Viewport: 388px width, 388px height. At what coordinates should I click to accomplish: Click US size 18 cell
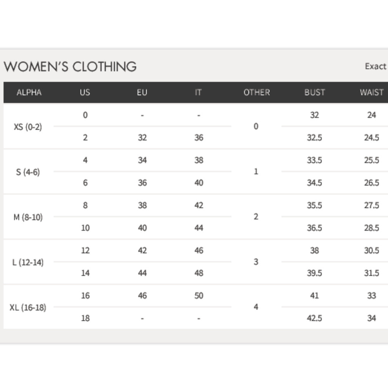(x=85, y=318)
